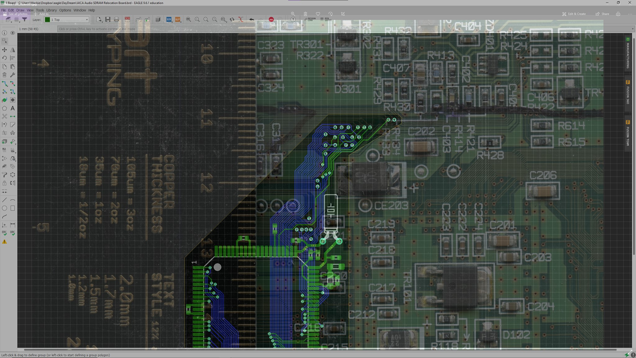Viewport: 636px width, 358px height.
Task: Select the Delete trash tool
Action: (x=4, y=75)
